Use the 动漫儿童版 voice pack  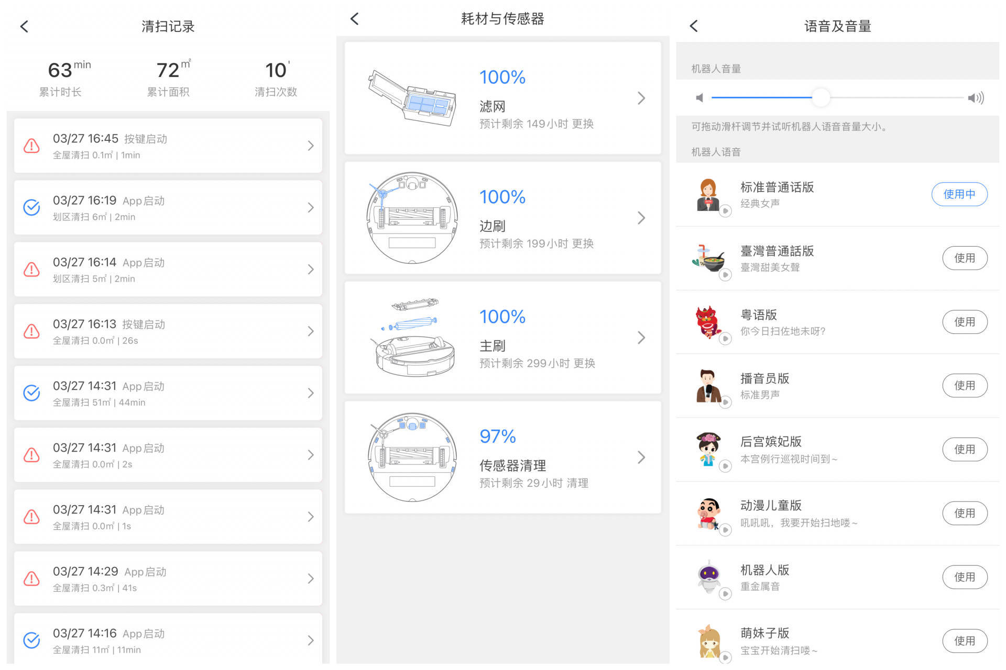pos(964,513)
